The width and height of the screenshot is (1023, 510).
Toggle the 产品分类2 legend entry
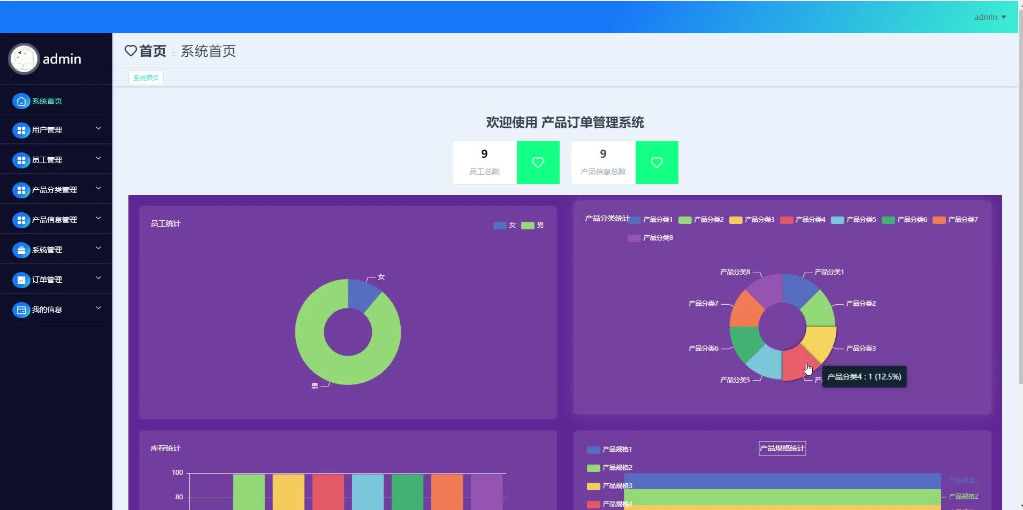[701, 220]
